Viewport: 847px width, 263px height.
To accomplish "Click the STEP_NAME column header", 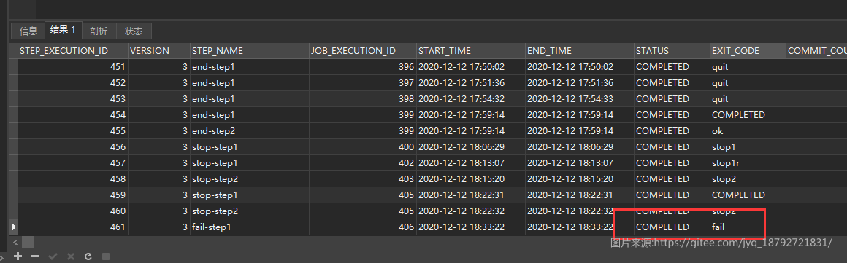I will point(249,51).
